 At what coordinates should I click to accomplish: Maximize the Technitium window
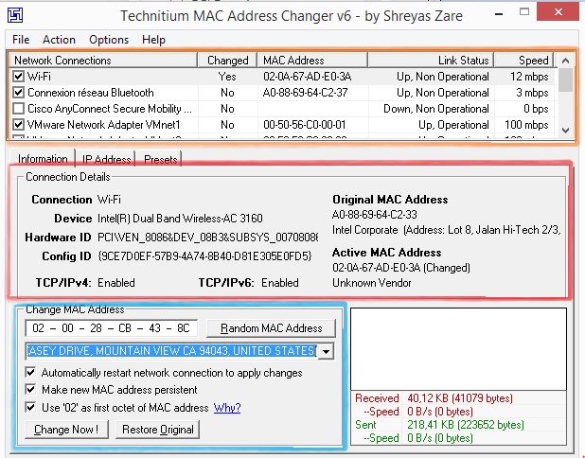524,12
